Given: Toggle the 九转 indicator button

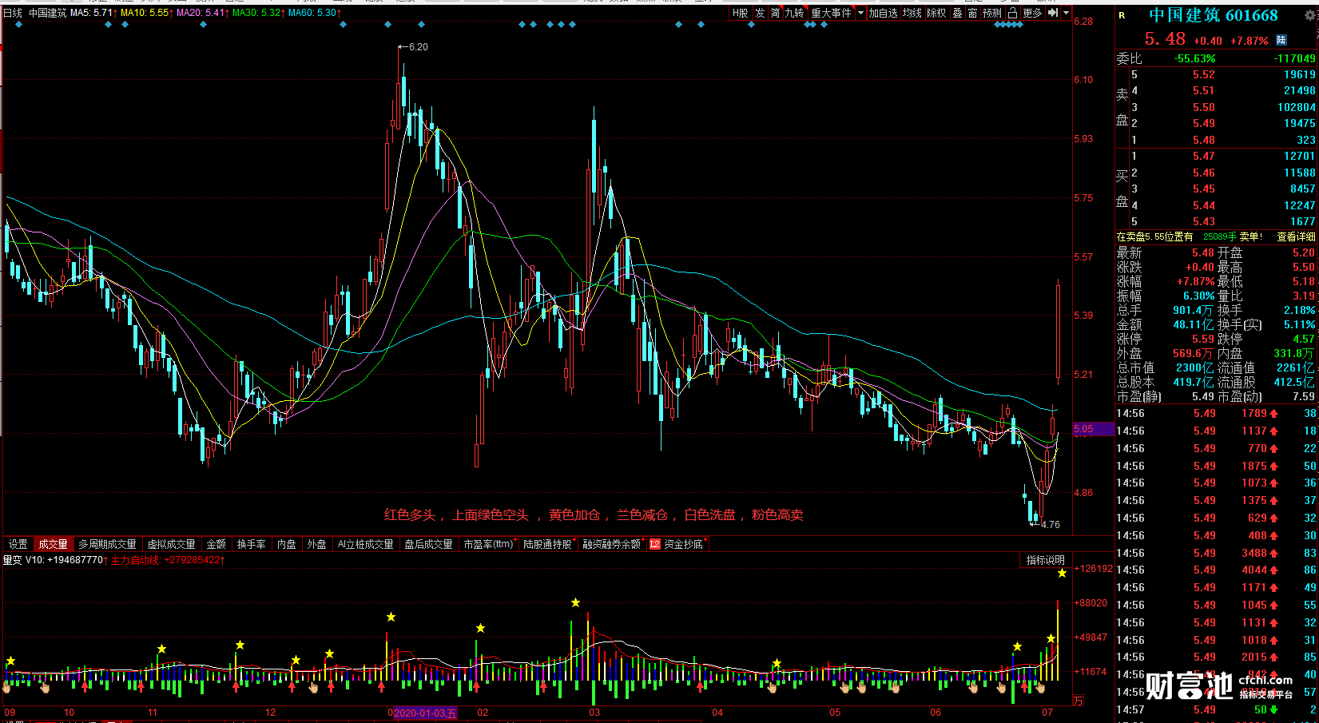Looking at the screenshot, I should 794,13.
